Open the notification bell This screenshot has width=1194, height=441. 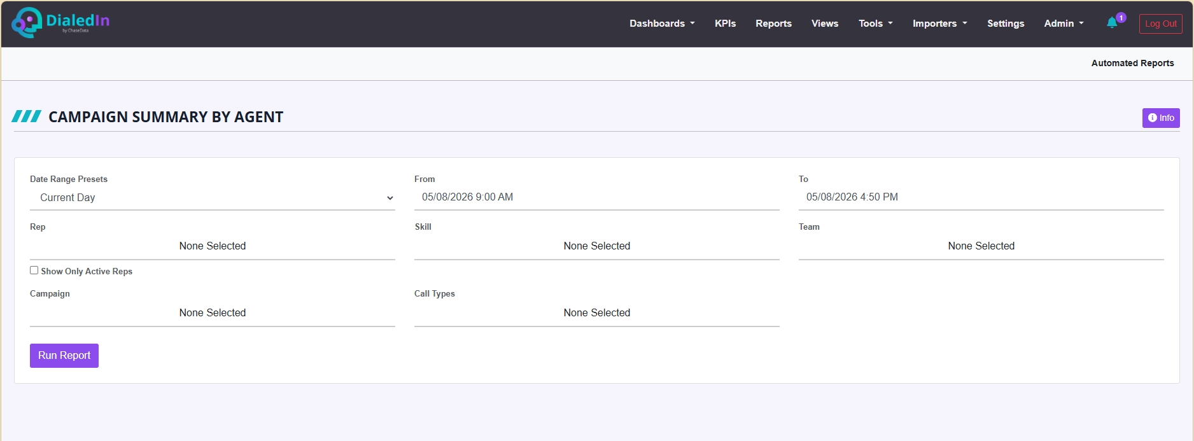[1112, 23]
